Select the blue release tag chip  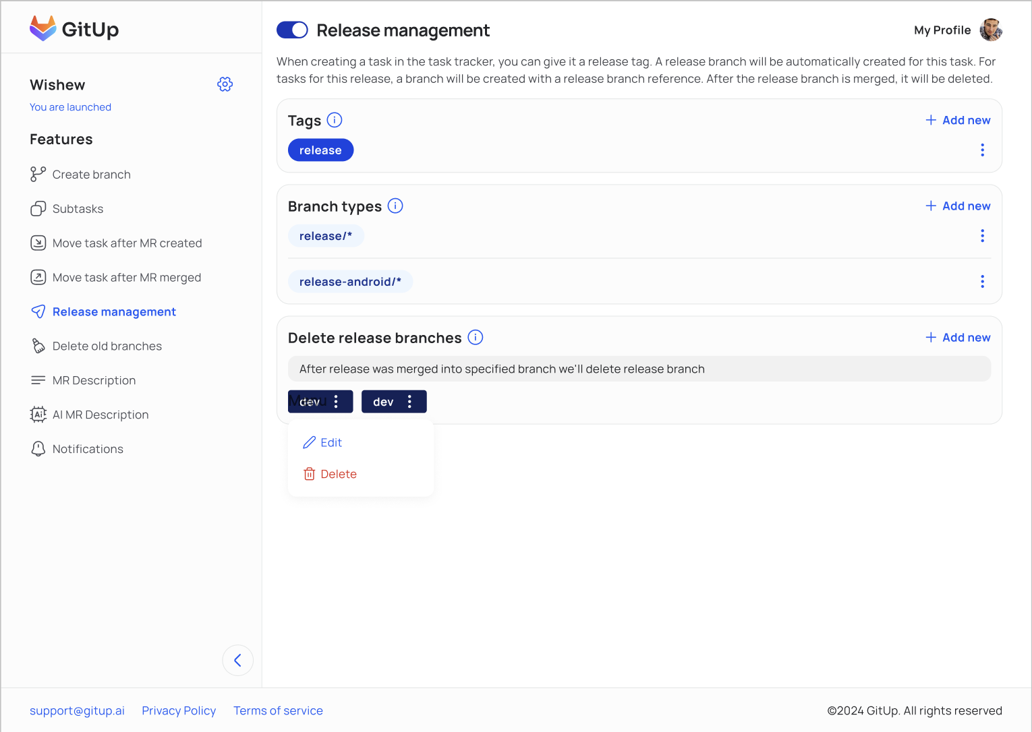pyautogui.click(x=321, y=150)
